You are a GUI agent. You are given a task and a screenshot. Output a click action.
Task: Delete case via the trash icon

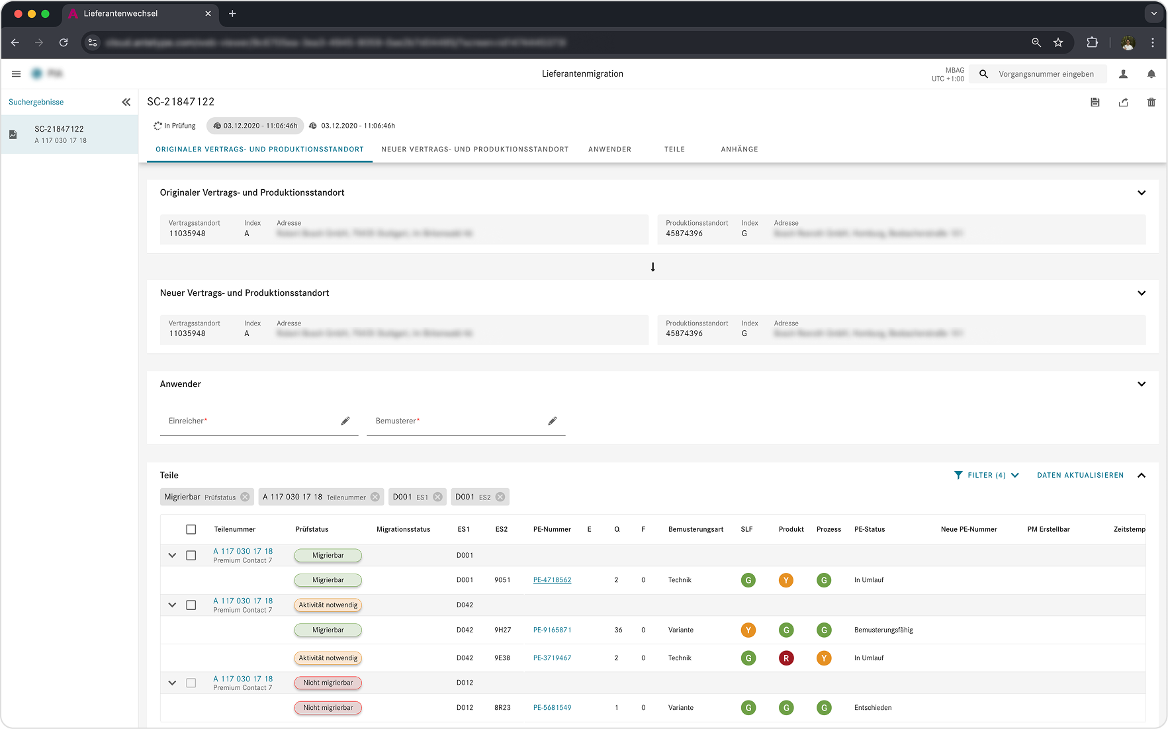1151,102
